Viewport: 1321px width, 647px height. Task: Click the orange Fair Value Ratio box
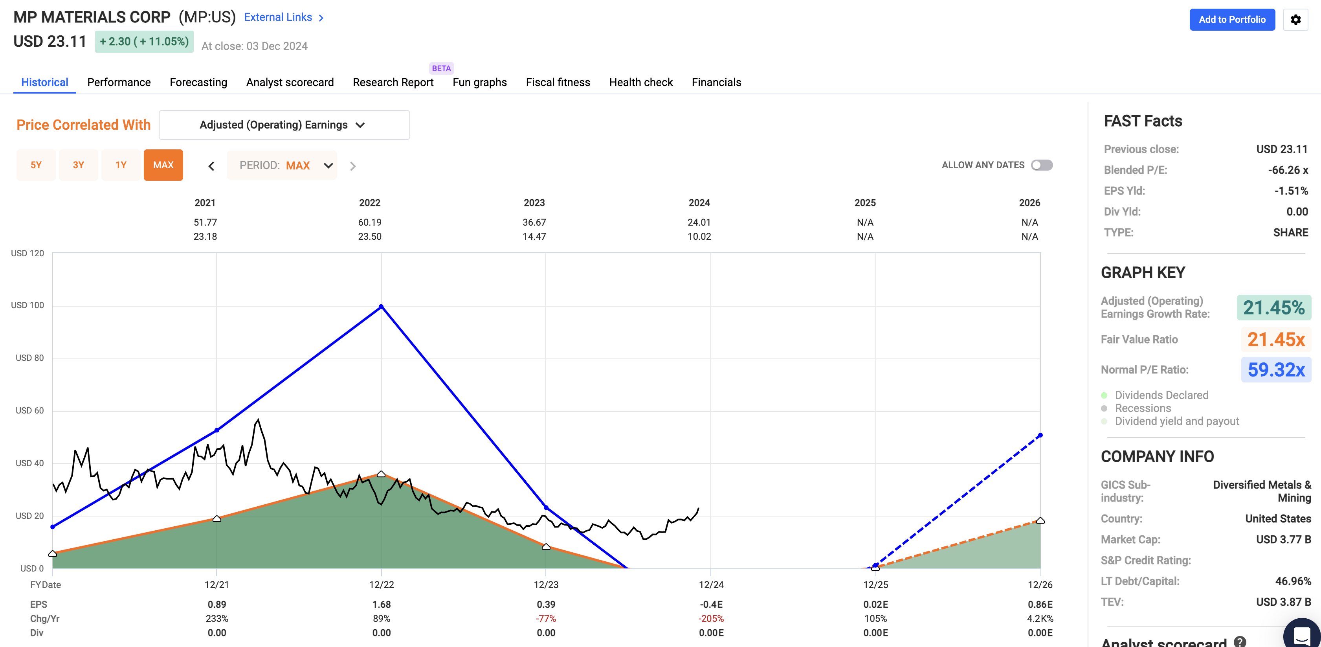coord(1275,339)
